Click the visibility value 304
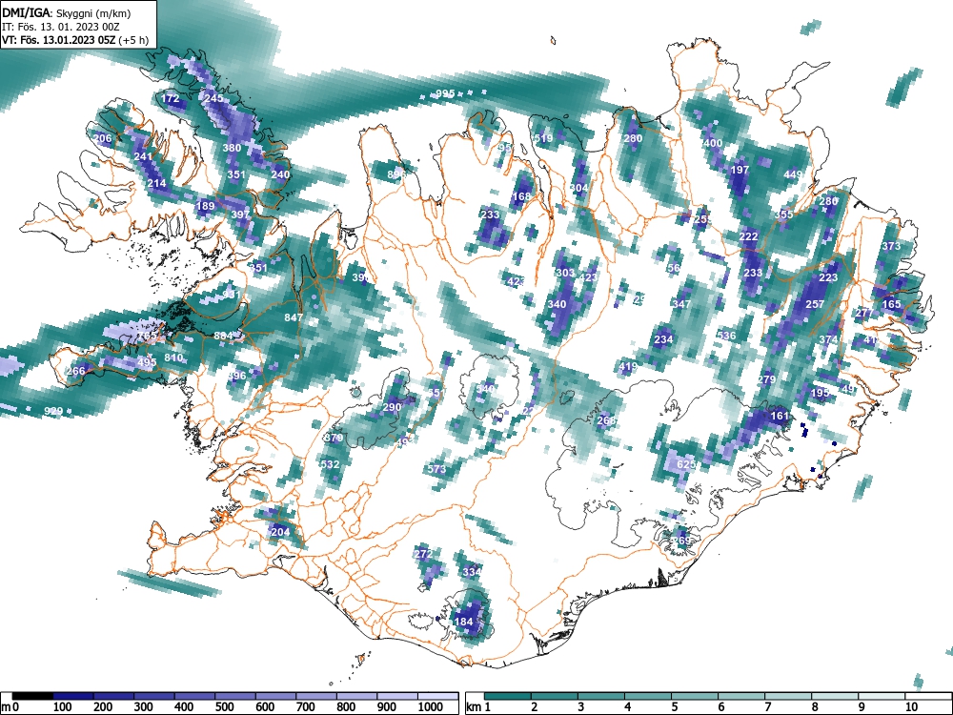 [578, 188]
